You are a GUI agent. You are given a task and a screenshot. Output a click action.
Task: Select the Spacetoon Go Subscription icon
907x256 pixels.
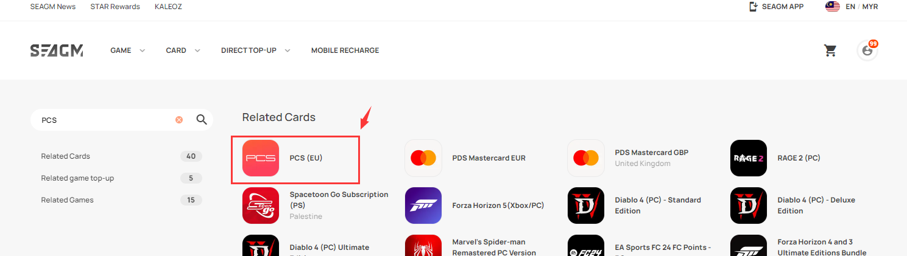261,206
